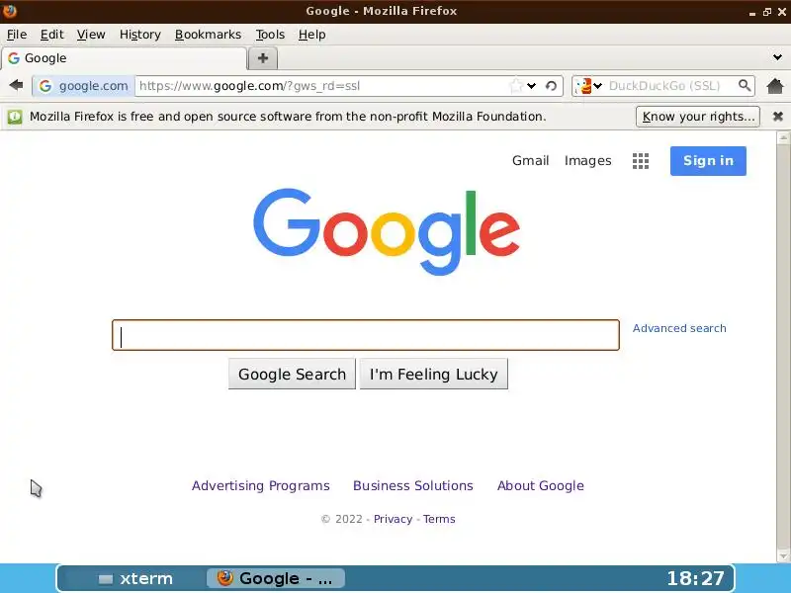Open the Tools menu

point(270,35)
